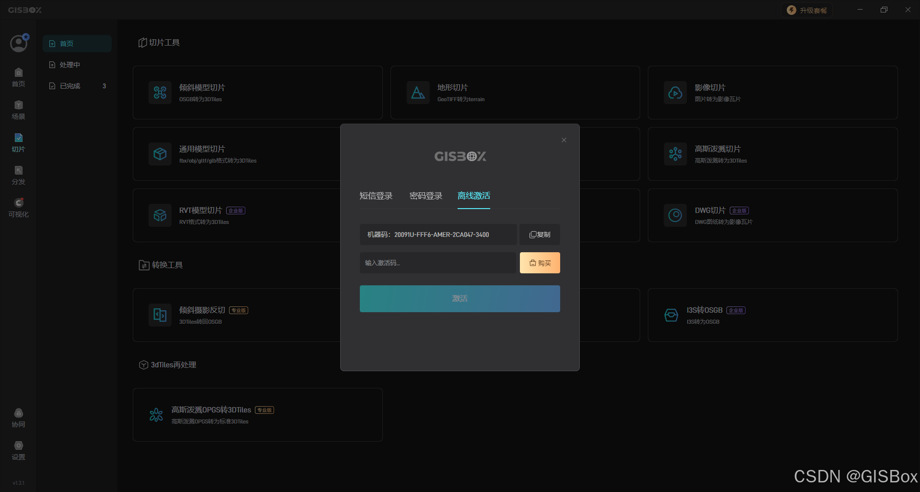Click the 3dTiles再处理 section heading icon
This screenshot has height=492, width=920.
(143, 365)
